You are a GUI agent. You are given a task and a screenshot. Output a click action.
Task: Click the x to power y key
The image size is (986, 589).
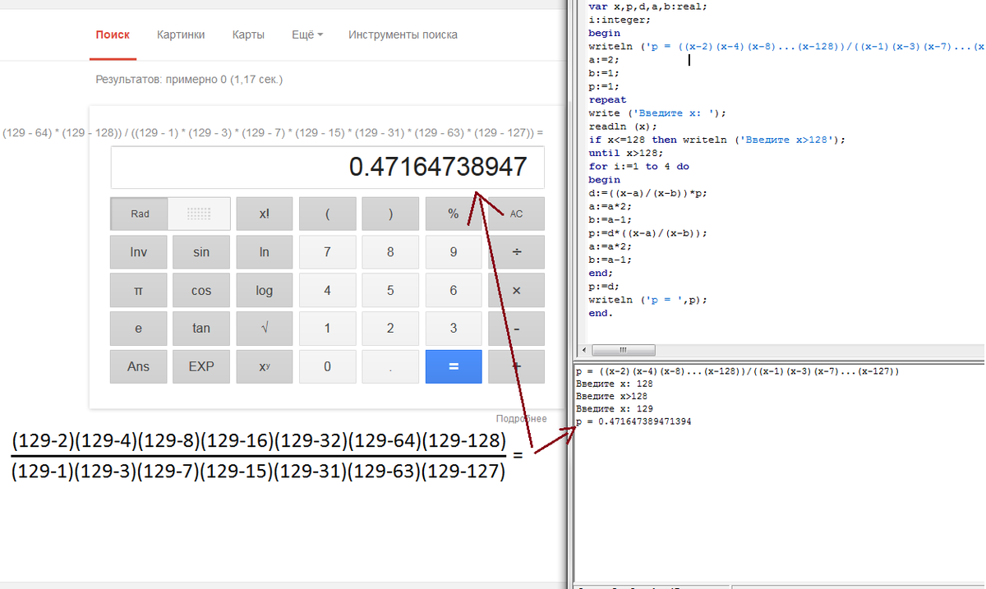(265, 366)
